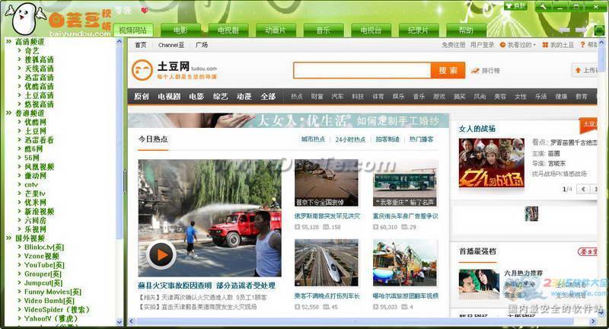Click the orange 搜索 search button

[448, 70]
